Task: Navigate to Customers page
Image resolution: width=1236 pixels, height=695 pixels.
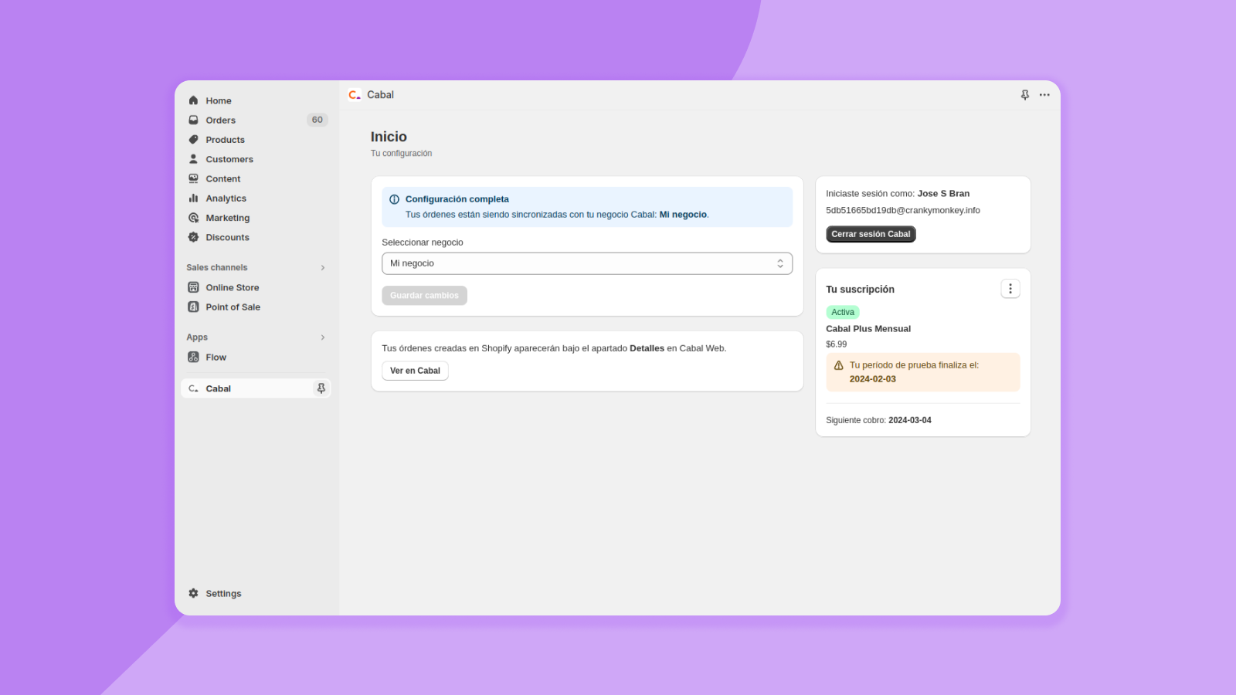Action: pyautogui.click(x=229, y=159)
